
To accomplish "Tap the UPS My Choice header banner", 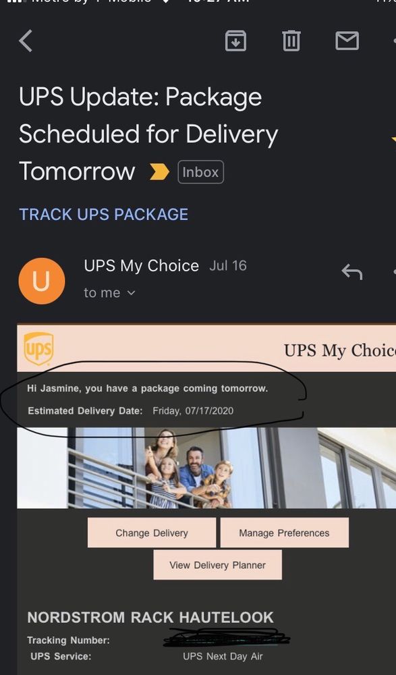I will [206, 348].
